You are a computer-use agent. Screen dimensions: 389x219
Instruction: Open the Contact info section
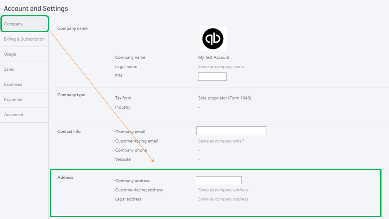click(x=69, y=132)
